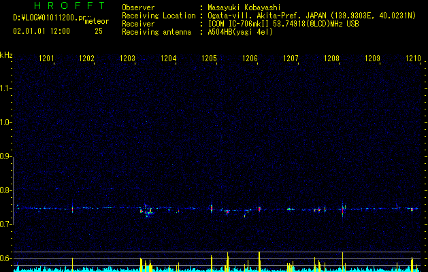The width and height of the screenshot is (428, 272).
Task: Click location text Ogata-vill. Akita-Pref. JAPAN
Action: tap(267, 16)
